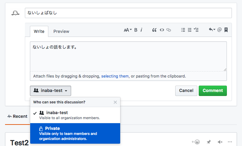Open the 'selecting them' file link
Image resolution: width=242 pixels, height=146 pixels.
[115, 76]
